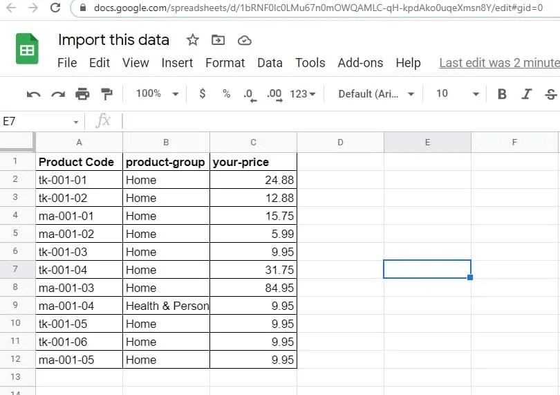The height and width of the screenshot is (395, 560).
Task: Toggle Bold formatting
Action: [502, 94]
